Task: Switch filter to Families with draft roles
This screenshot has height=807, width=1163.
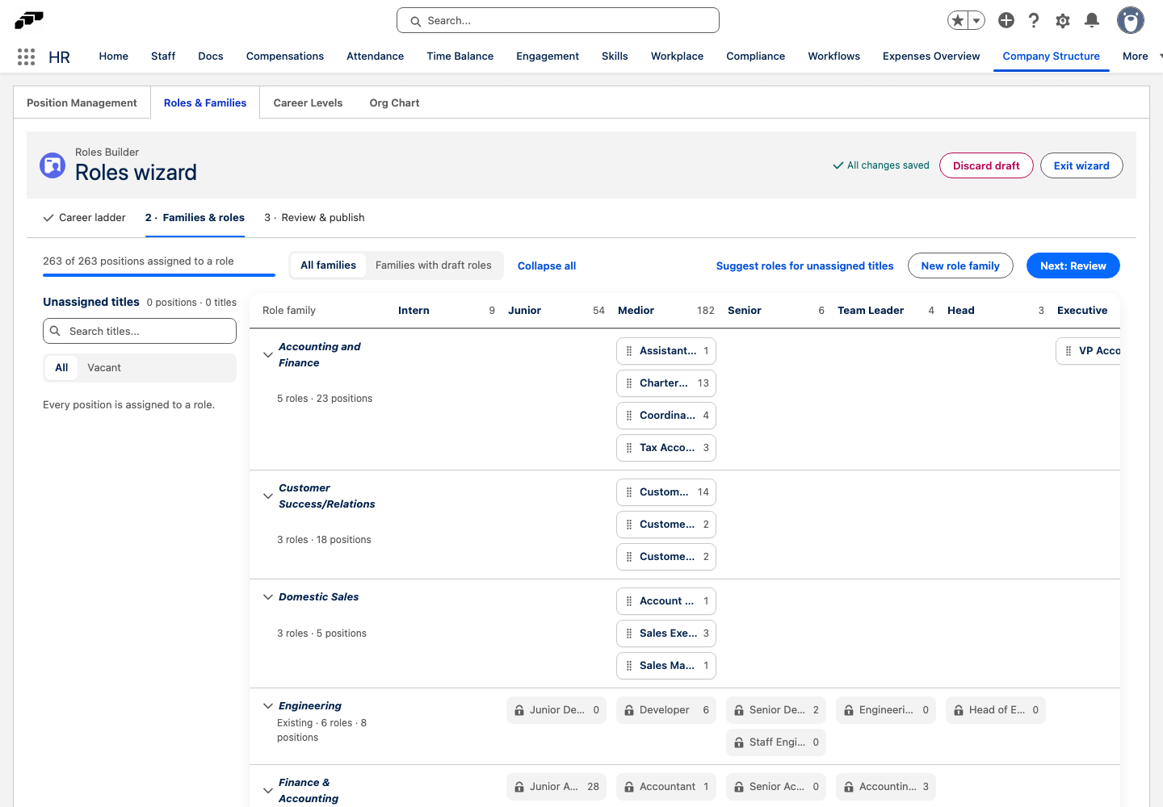Action: tap(434, 266)
